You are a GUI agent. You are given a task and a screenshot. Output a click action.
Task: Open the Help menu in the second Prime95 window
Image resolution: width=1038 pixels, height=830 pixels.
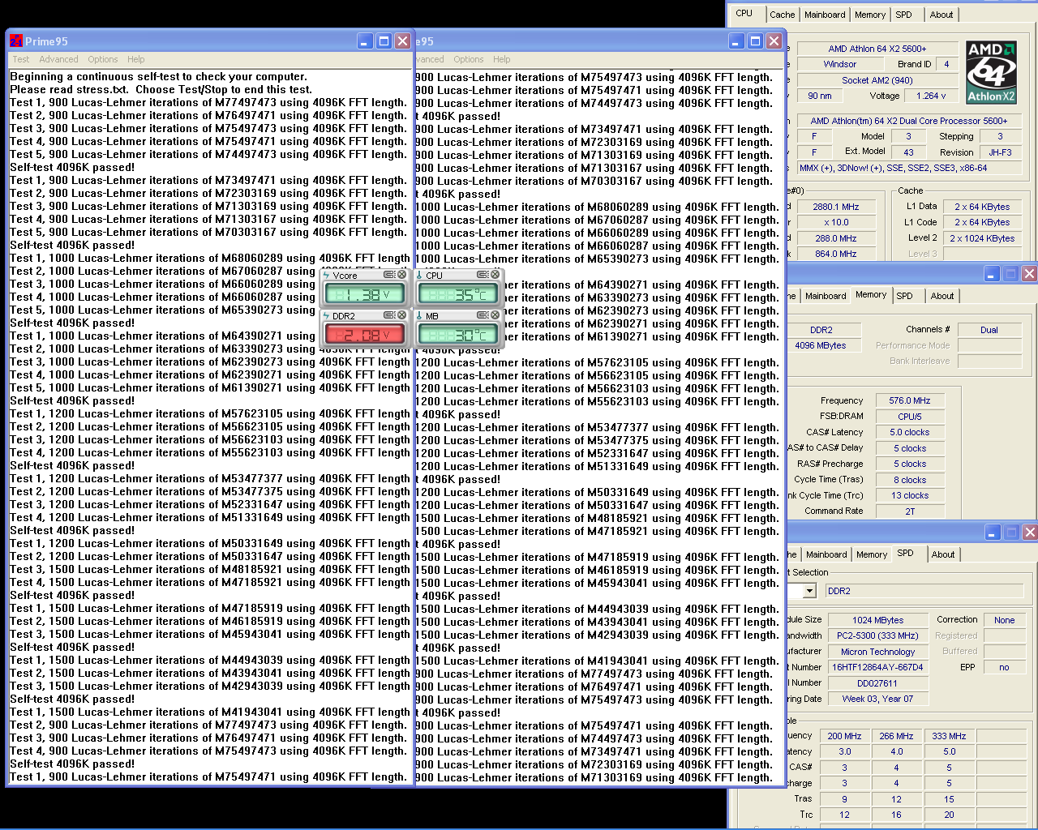502,59
